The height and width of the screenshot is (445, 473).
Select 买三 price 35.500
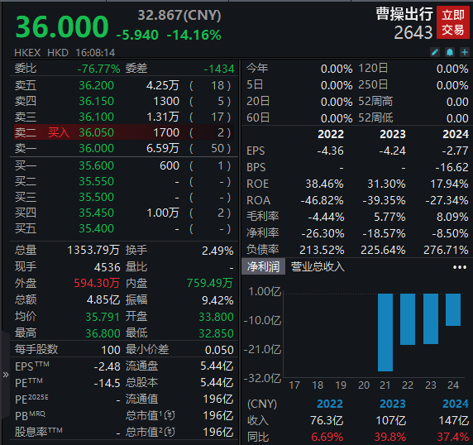[96, 197]
